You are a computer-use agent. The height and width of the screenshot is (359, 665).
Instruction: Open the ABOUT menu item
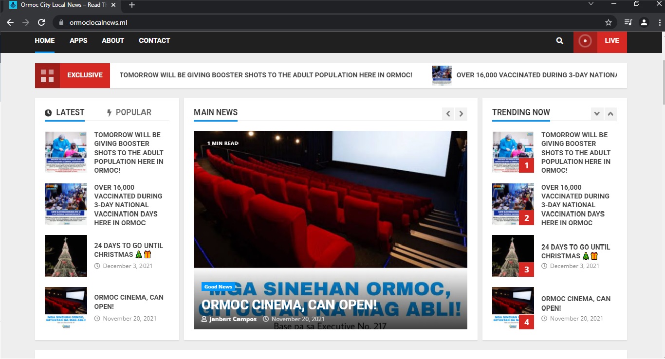(113, 41)
